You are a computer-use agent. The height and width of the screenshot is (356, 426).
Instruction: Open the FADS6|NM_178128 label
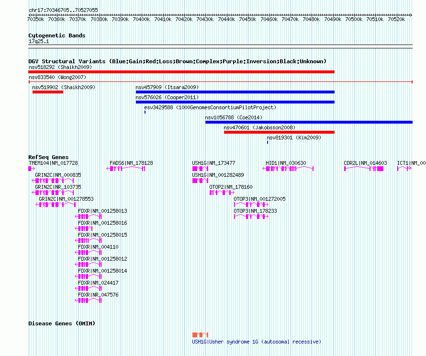pyautogui.click(x=131, y=163)
